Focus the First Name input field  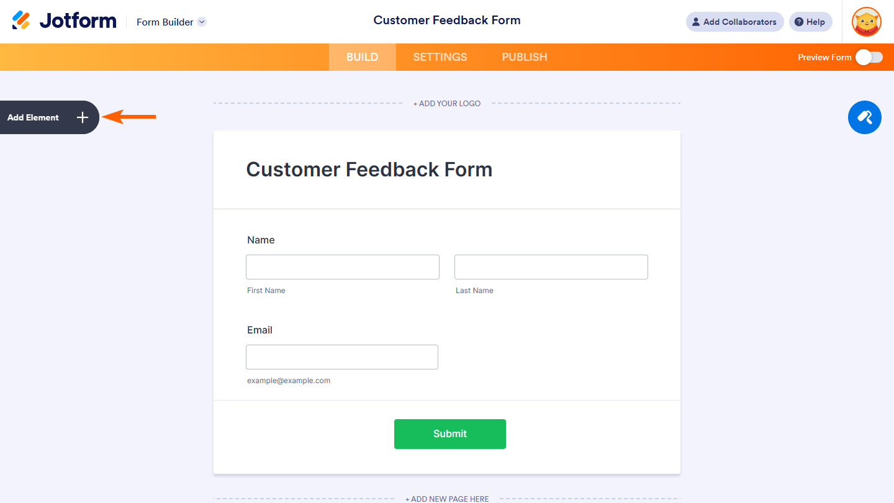point(343,267)
